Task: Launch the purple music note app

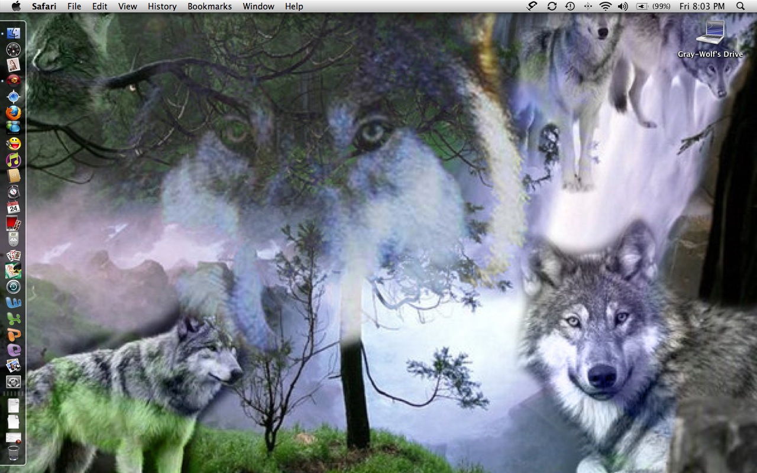Action: [14, 160]
